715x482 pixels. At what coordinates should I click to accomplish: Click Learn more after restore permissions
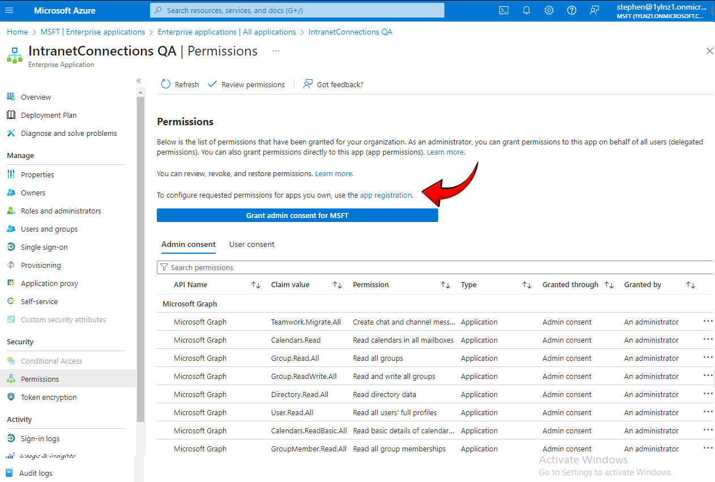pyautogui.click(x=334, y=173)
